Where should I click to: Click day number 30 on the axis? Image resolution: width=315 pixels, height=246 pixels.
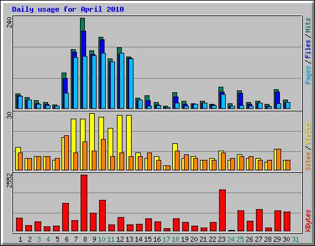click(286, 239)
